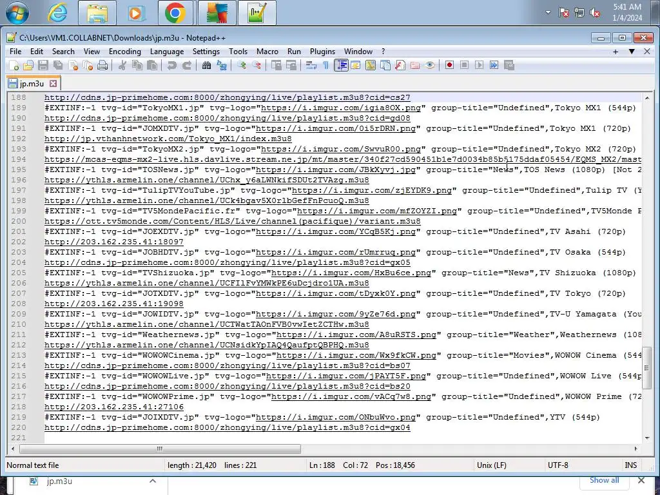Follow the igia8OX.png imgur link on line 189

[x=340, y=108]
